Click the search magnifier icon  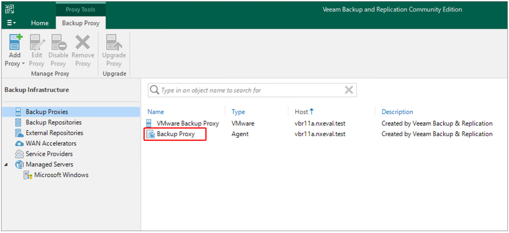(x=154, y=90)
